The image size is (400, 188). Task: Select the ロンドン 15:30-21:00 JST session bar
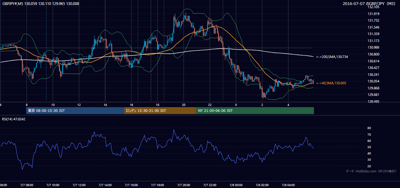(x=160, y=111)
